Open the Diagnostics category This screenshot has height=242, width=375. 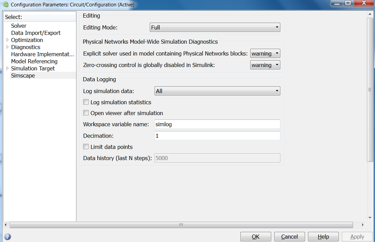[x=26, y=47]
